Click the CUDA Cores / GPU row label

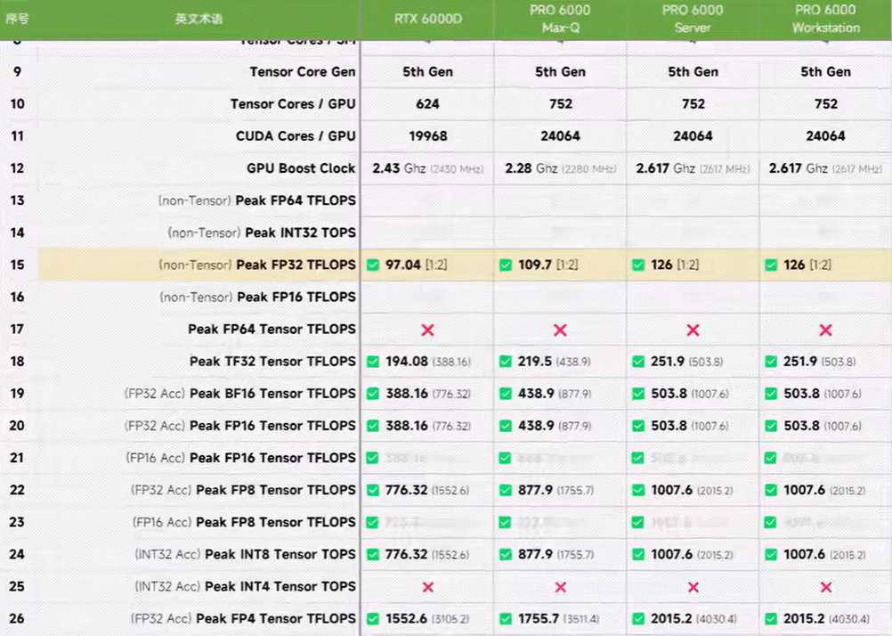pos(296,136)
